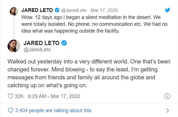The height and width of the screenshot is (117, 178).
Task: Click the @JaredLeto handle under large name
Action: [x=37, y=50]
